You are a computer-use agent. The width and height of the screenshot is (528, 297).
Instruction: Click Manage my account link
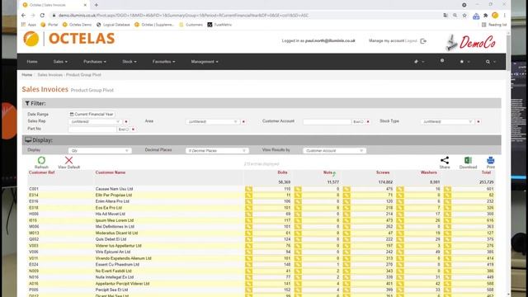pos(386,40)
